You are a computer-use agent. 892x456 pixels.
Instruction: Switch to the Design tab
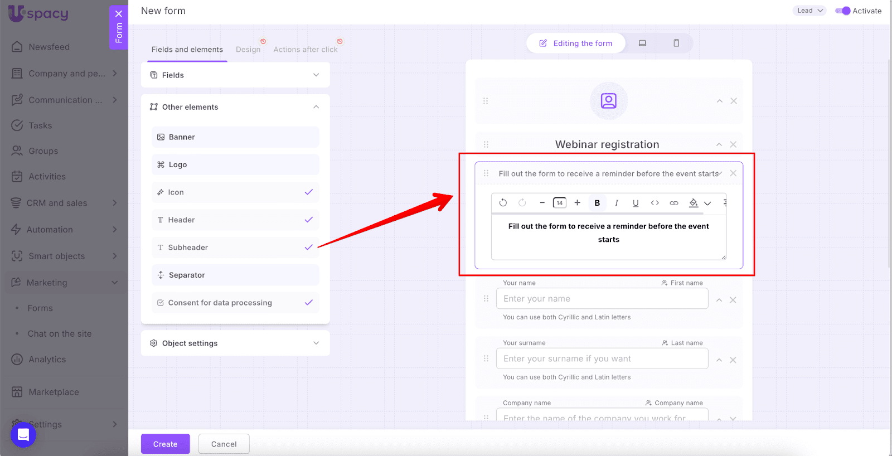click(248, 50)
